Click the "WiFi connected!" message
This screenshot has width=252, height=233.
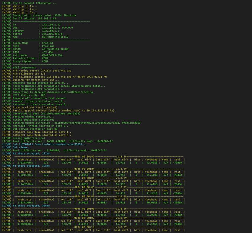(x=24, y=68)
